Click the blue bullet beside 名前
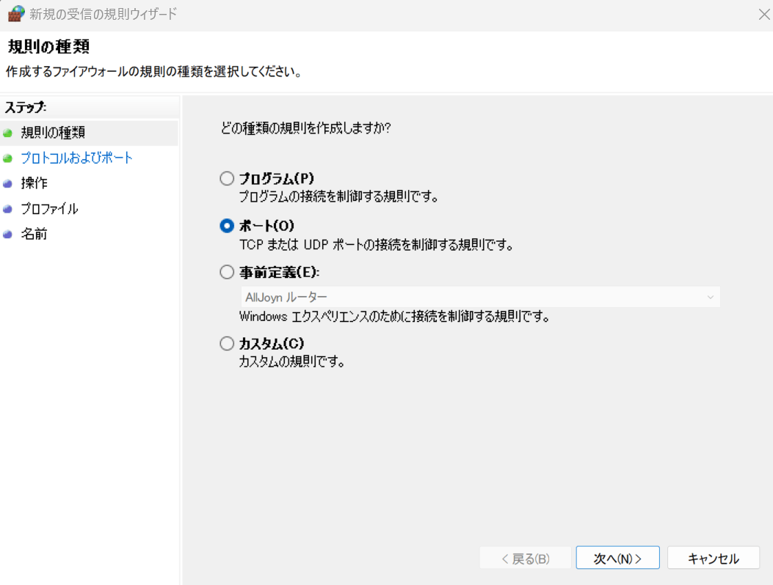Image resolution: width=773 pixels, height=585 pixels. tap(7, 235)
